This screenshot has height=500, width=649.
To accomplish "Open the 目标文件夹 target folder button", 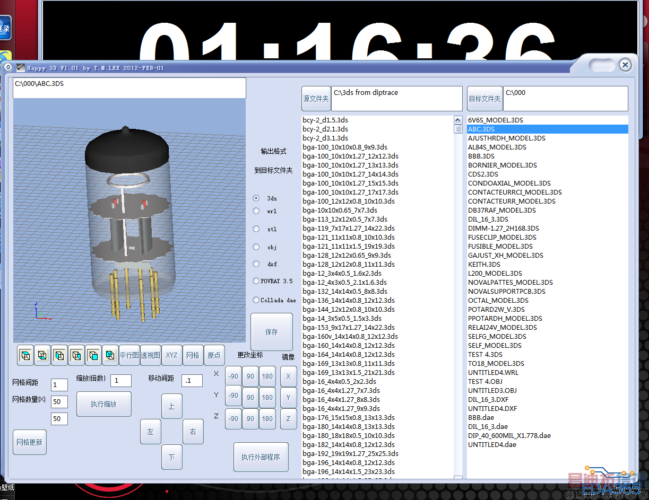I will tap(484, 99).
